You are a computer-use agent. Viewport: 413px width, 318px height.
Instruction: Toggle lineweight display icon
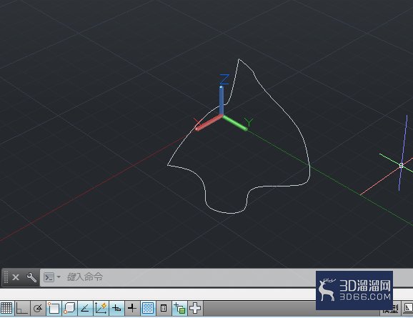click(132, 308)
